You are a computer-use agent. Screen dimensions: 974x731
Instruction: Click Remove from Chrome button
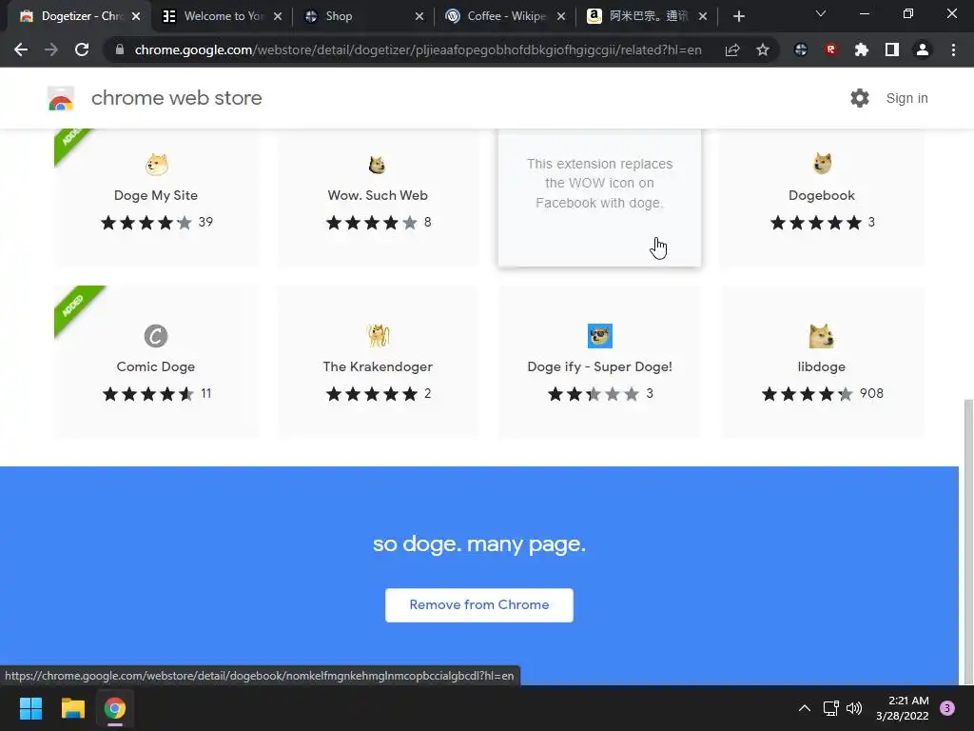click(x=479, y=604)
